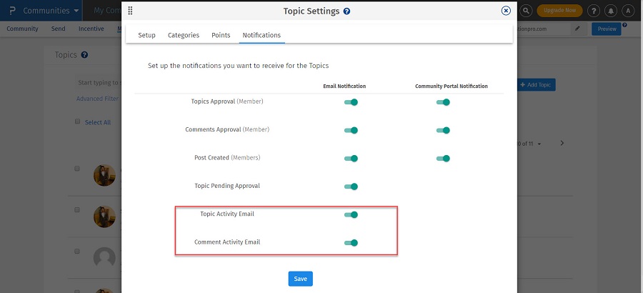The image size is (643, 293).
Task: Click the P logo icon
Action: click(x=12, y=11)
